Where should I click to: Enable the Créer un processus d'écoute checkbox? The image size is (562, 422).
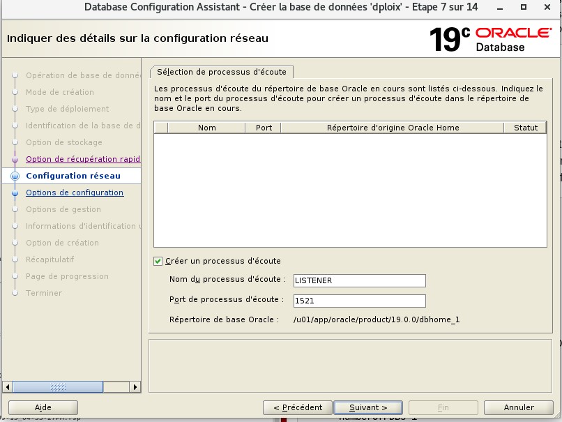click(158, 261)
